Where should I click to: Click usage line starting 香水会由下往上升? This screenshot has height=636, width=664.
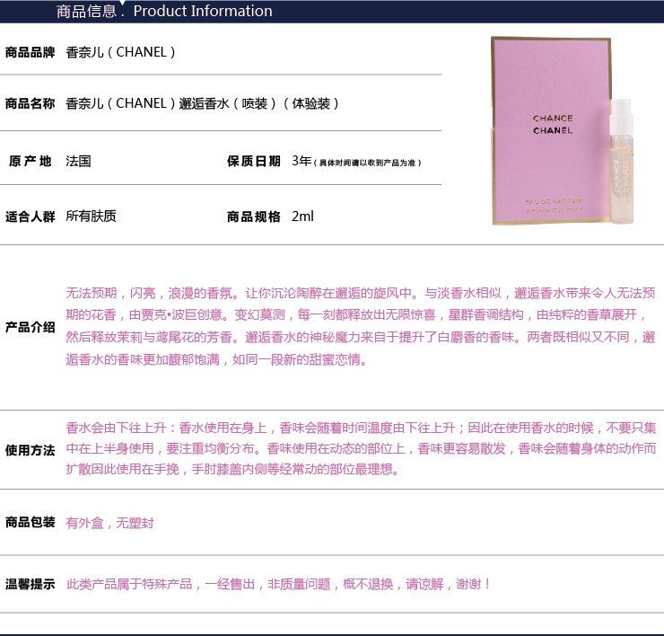tap(361, 428)
